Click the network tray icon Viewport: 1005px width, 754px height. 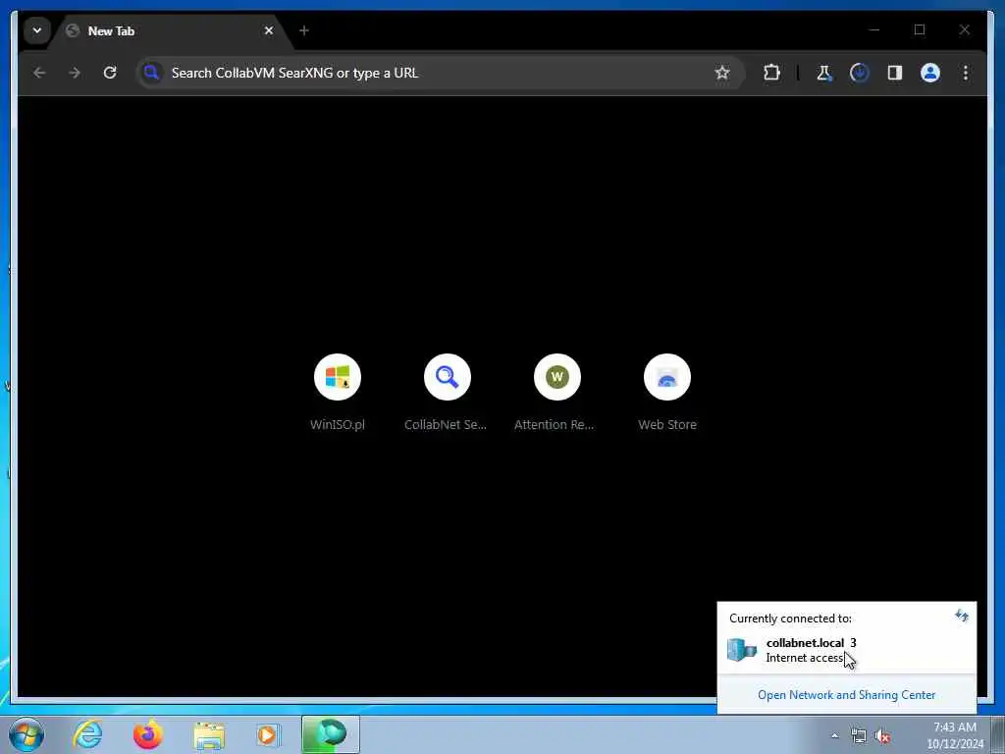858,736
